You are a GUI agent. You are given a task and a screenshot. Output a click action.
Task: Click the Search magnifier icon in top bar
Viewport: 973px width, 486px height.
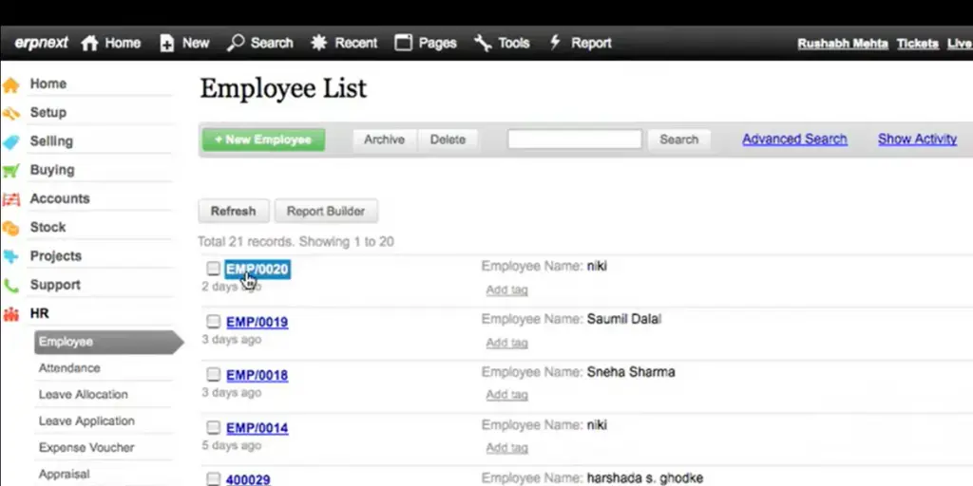pos(237,43)
